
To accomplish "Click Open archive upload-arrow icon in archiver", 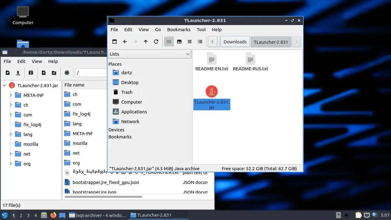I will pyautogui.click(x=18, y=73).
